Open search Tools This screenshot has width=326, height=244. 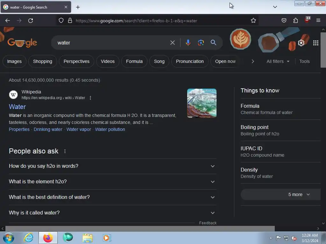click(x=304, y=61)
